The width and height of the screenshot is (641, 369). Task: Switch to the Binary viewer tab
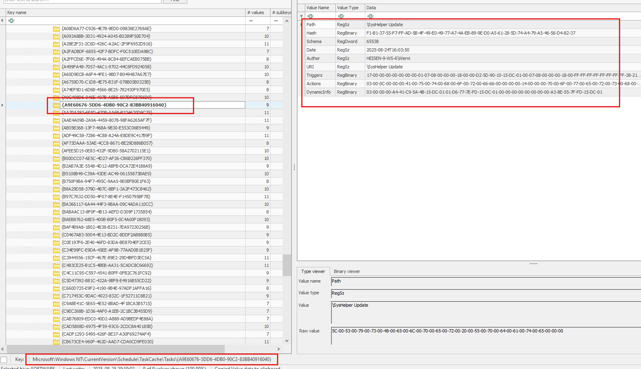point(347,271)
